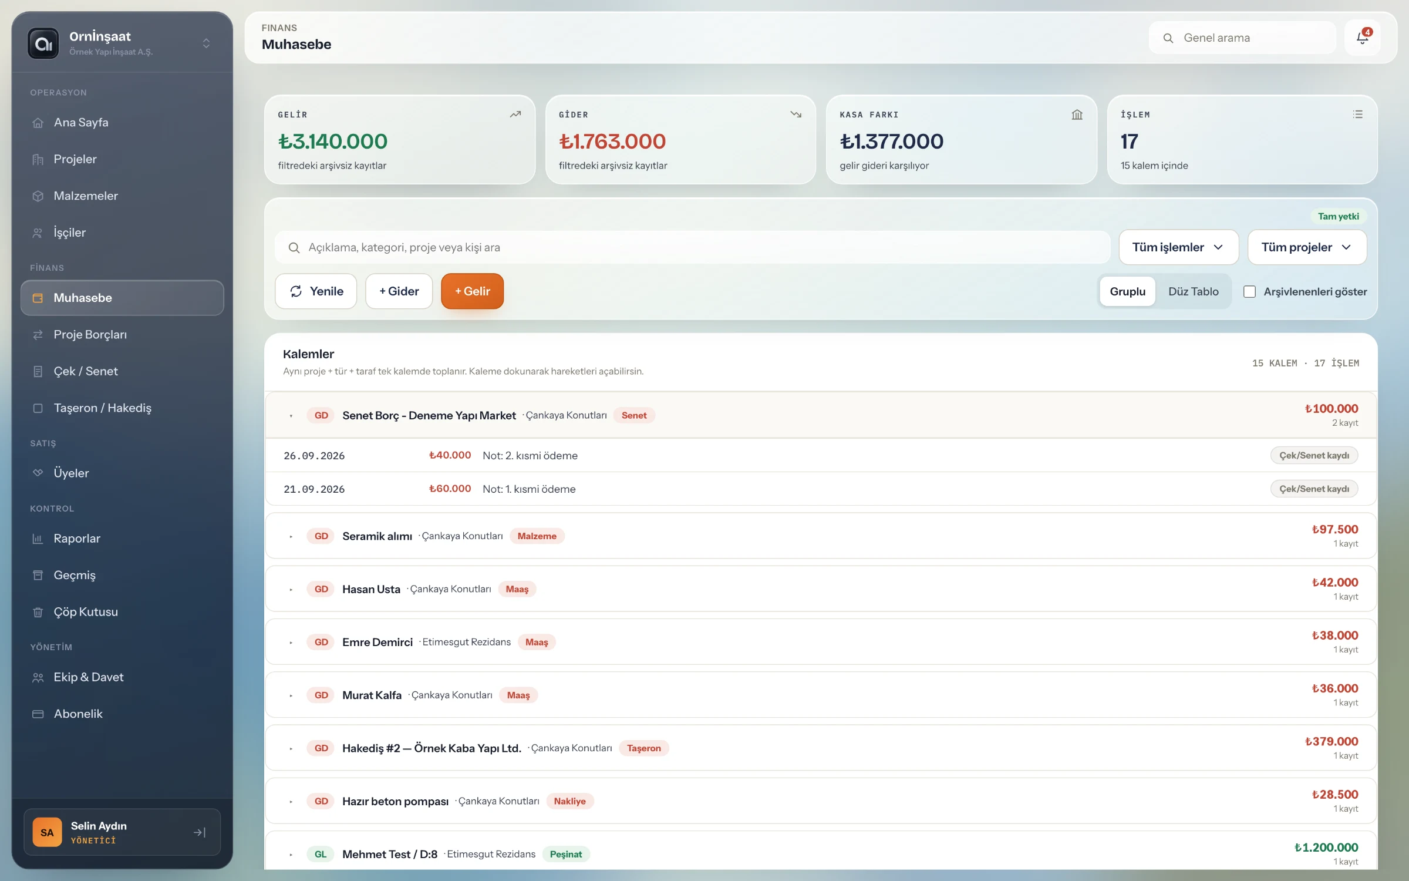Click the trending-up icon on Gelir card
The height and width of the screenshot is (881, 1409).
point(515,115)
